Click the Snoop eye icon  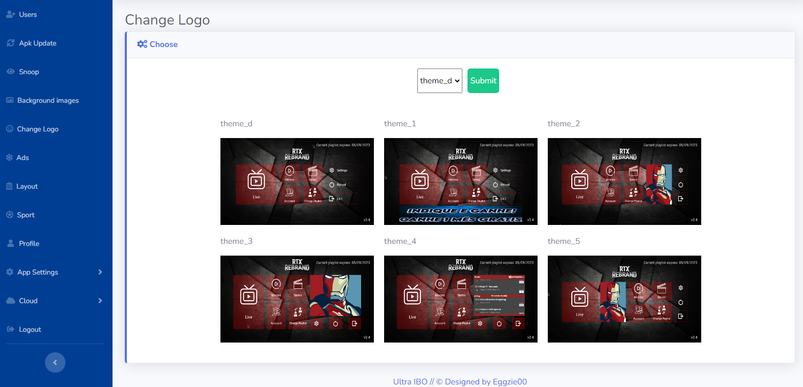[x=10, y=72]
